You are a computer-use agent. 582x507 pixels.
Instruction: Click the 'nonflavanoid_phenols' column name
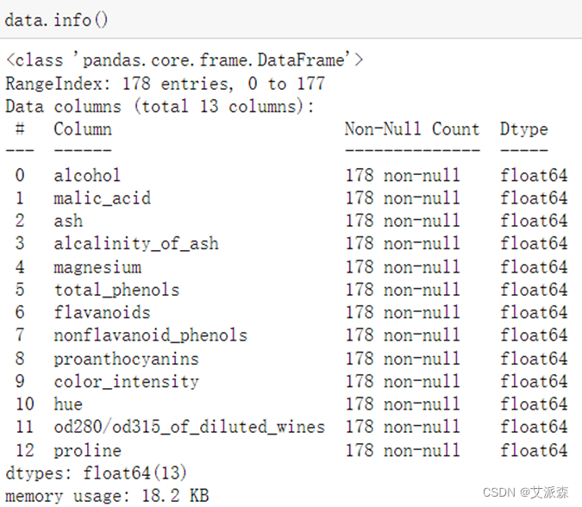[x=150, y=335]
